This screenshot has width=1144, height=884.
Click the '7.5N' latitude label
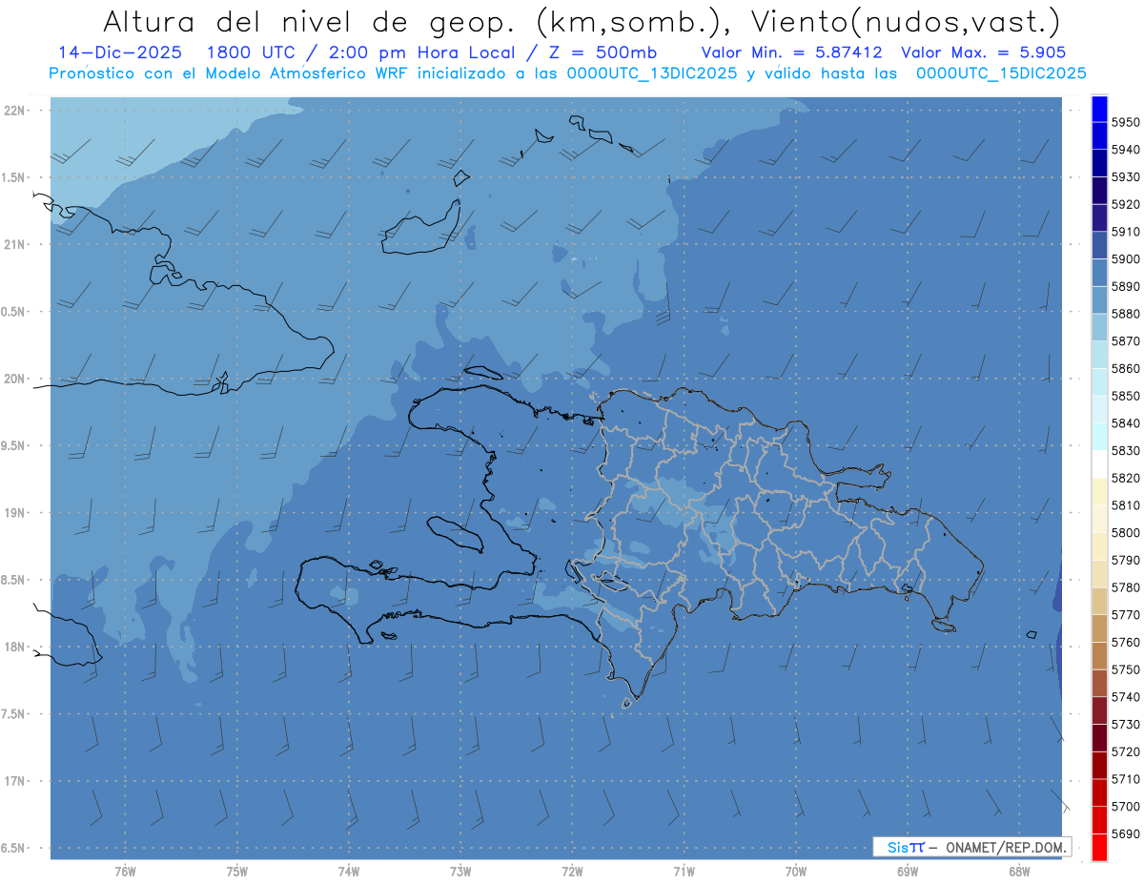[x=13, y=714]
